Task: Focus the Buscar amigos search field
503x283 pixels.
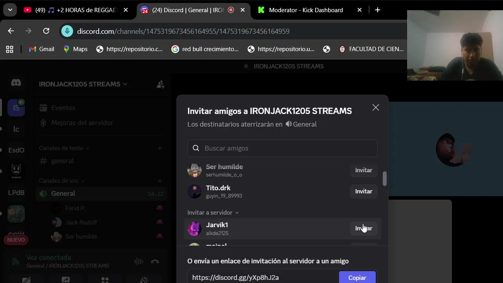Action: (x=283, y=148)
